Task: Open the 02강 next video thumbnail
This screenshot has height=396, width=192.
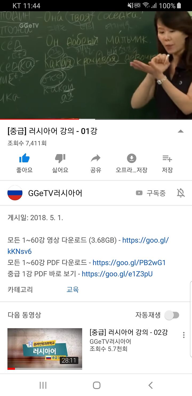Action: pyautogui.click(x=45, y=349)
